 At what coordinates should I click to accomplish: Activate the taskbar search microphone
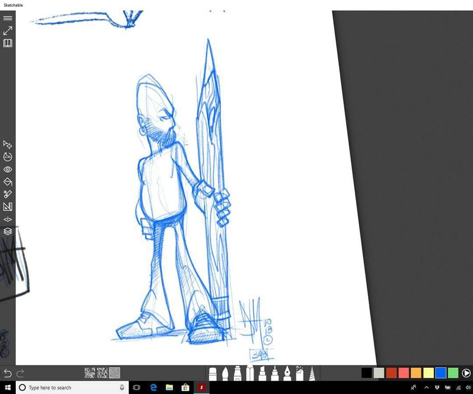click(x=122, y=388)
